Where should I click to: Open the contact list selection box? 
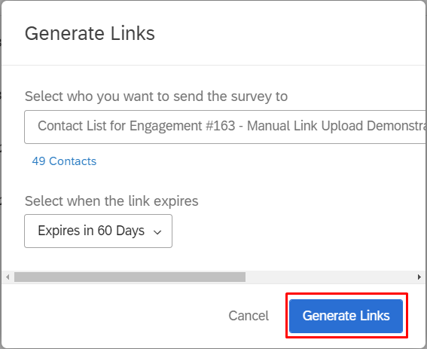[225, 127]
